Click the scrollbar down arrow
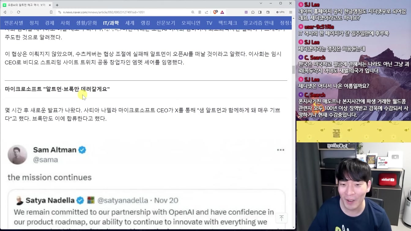411x231 pixels. point(294,227)
